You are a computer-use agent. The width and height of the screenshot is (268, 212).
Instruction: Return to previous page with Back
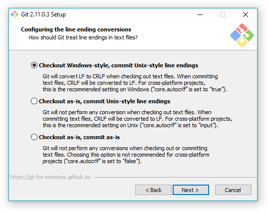(153, 190)
